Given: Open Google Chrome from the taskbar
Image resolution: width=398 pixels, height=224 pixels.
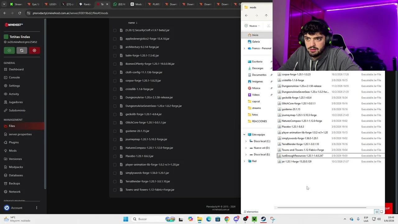Looking at the screenshot, I should [227, 219].
